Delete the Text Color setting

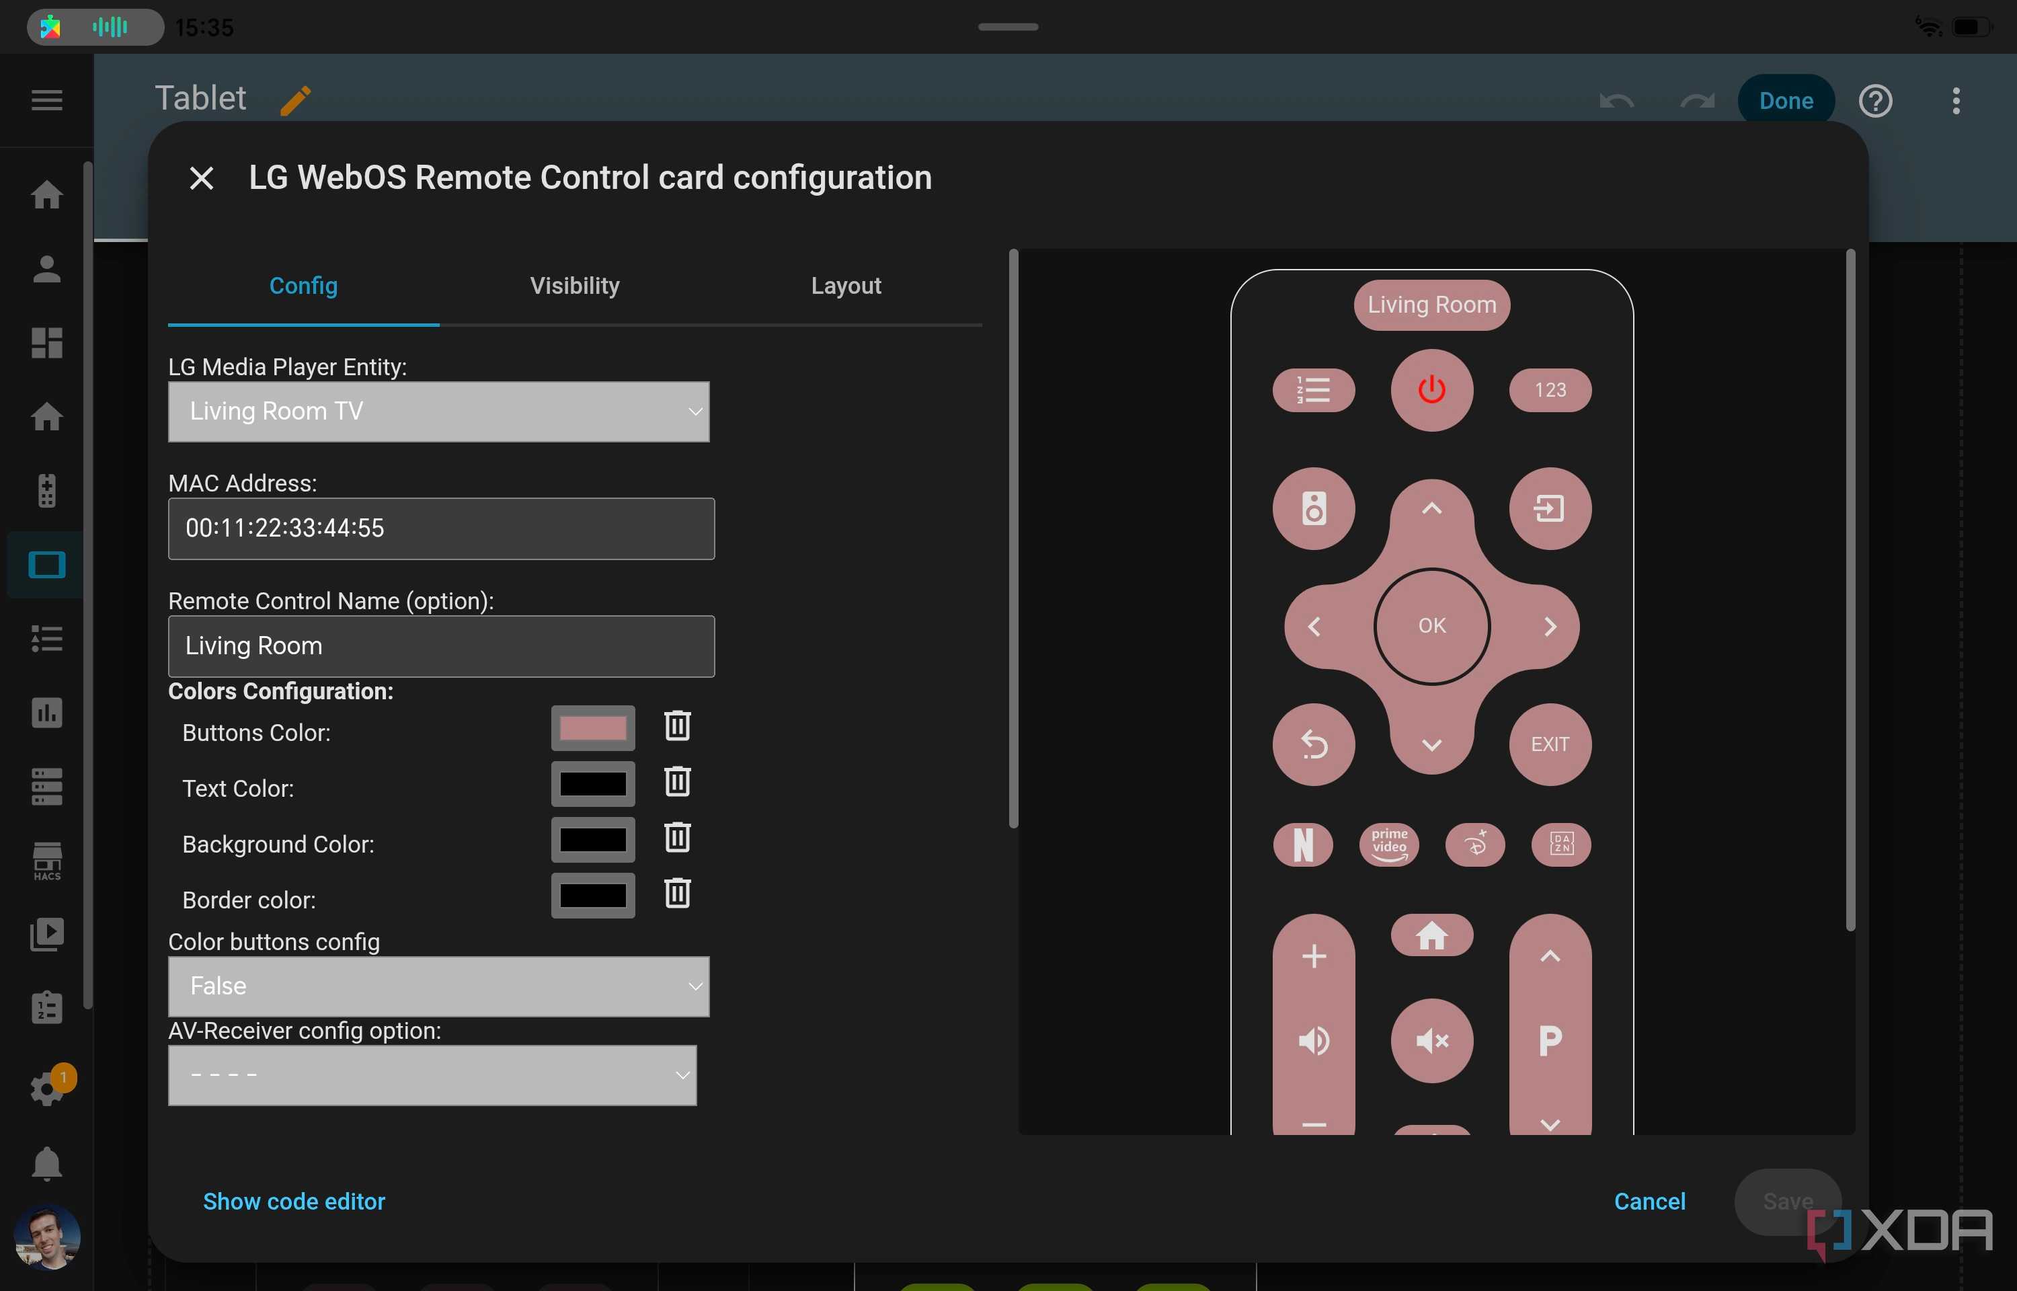click(677, 782)
